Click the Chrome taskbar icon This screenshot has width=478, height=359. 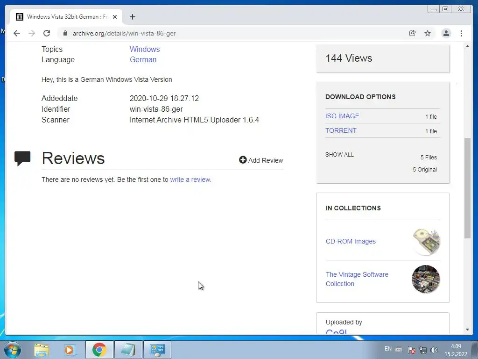point(99,350)
